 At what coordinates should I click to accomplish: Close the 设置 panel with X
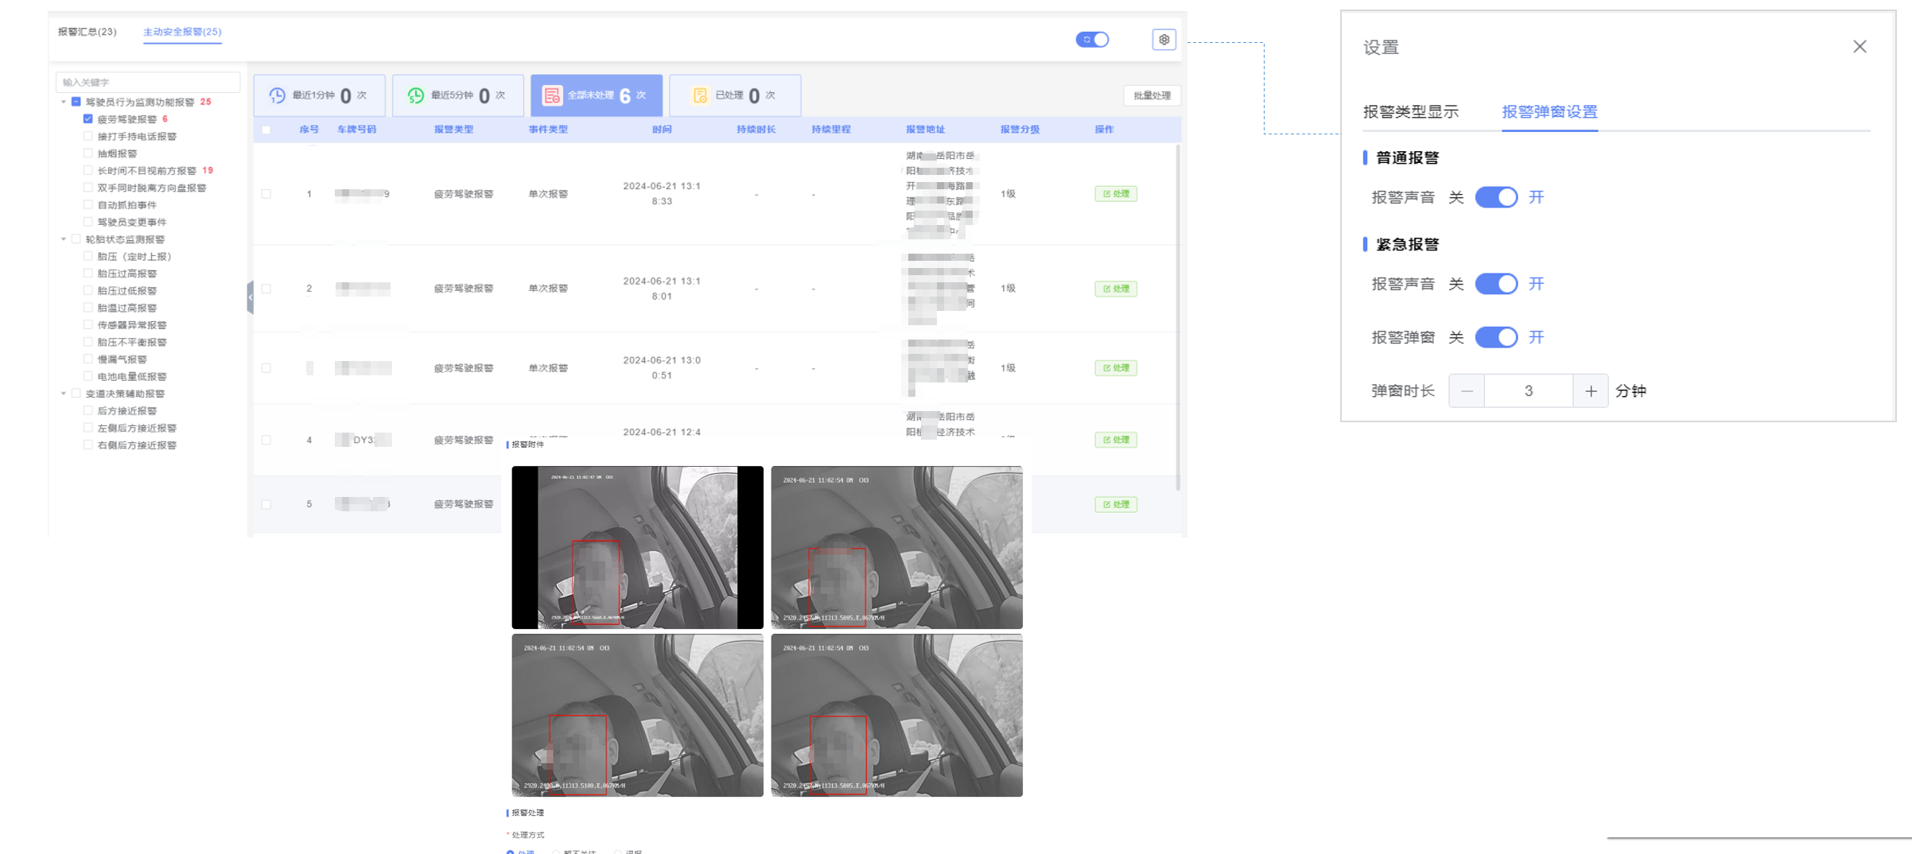[1860, 47]
